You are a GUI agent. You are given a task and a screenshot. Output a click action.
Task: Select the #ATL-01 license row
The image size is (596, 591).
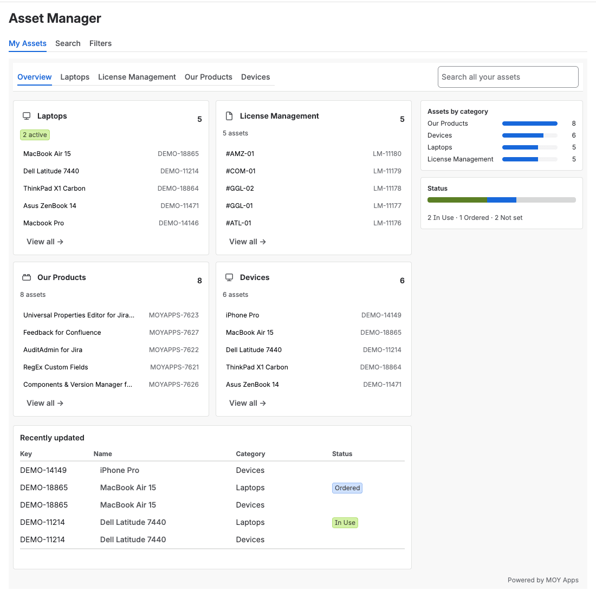click(314, 223)
